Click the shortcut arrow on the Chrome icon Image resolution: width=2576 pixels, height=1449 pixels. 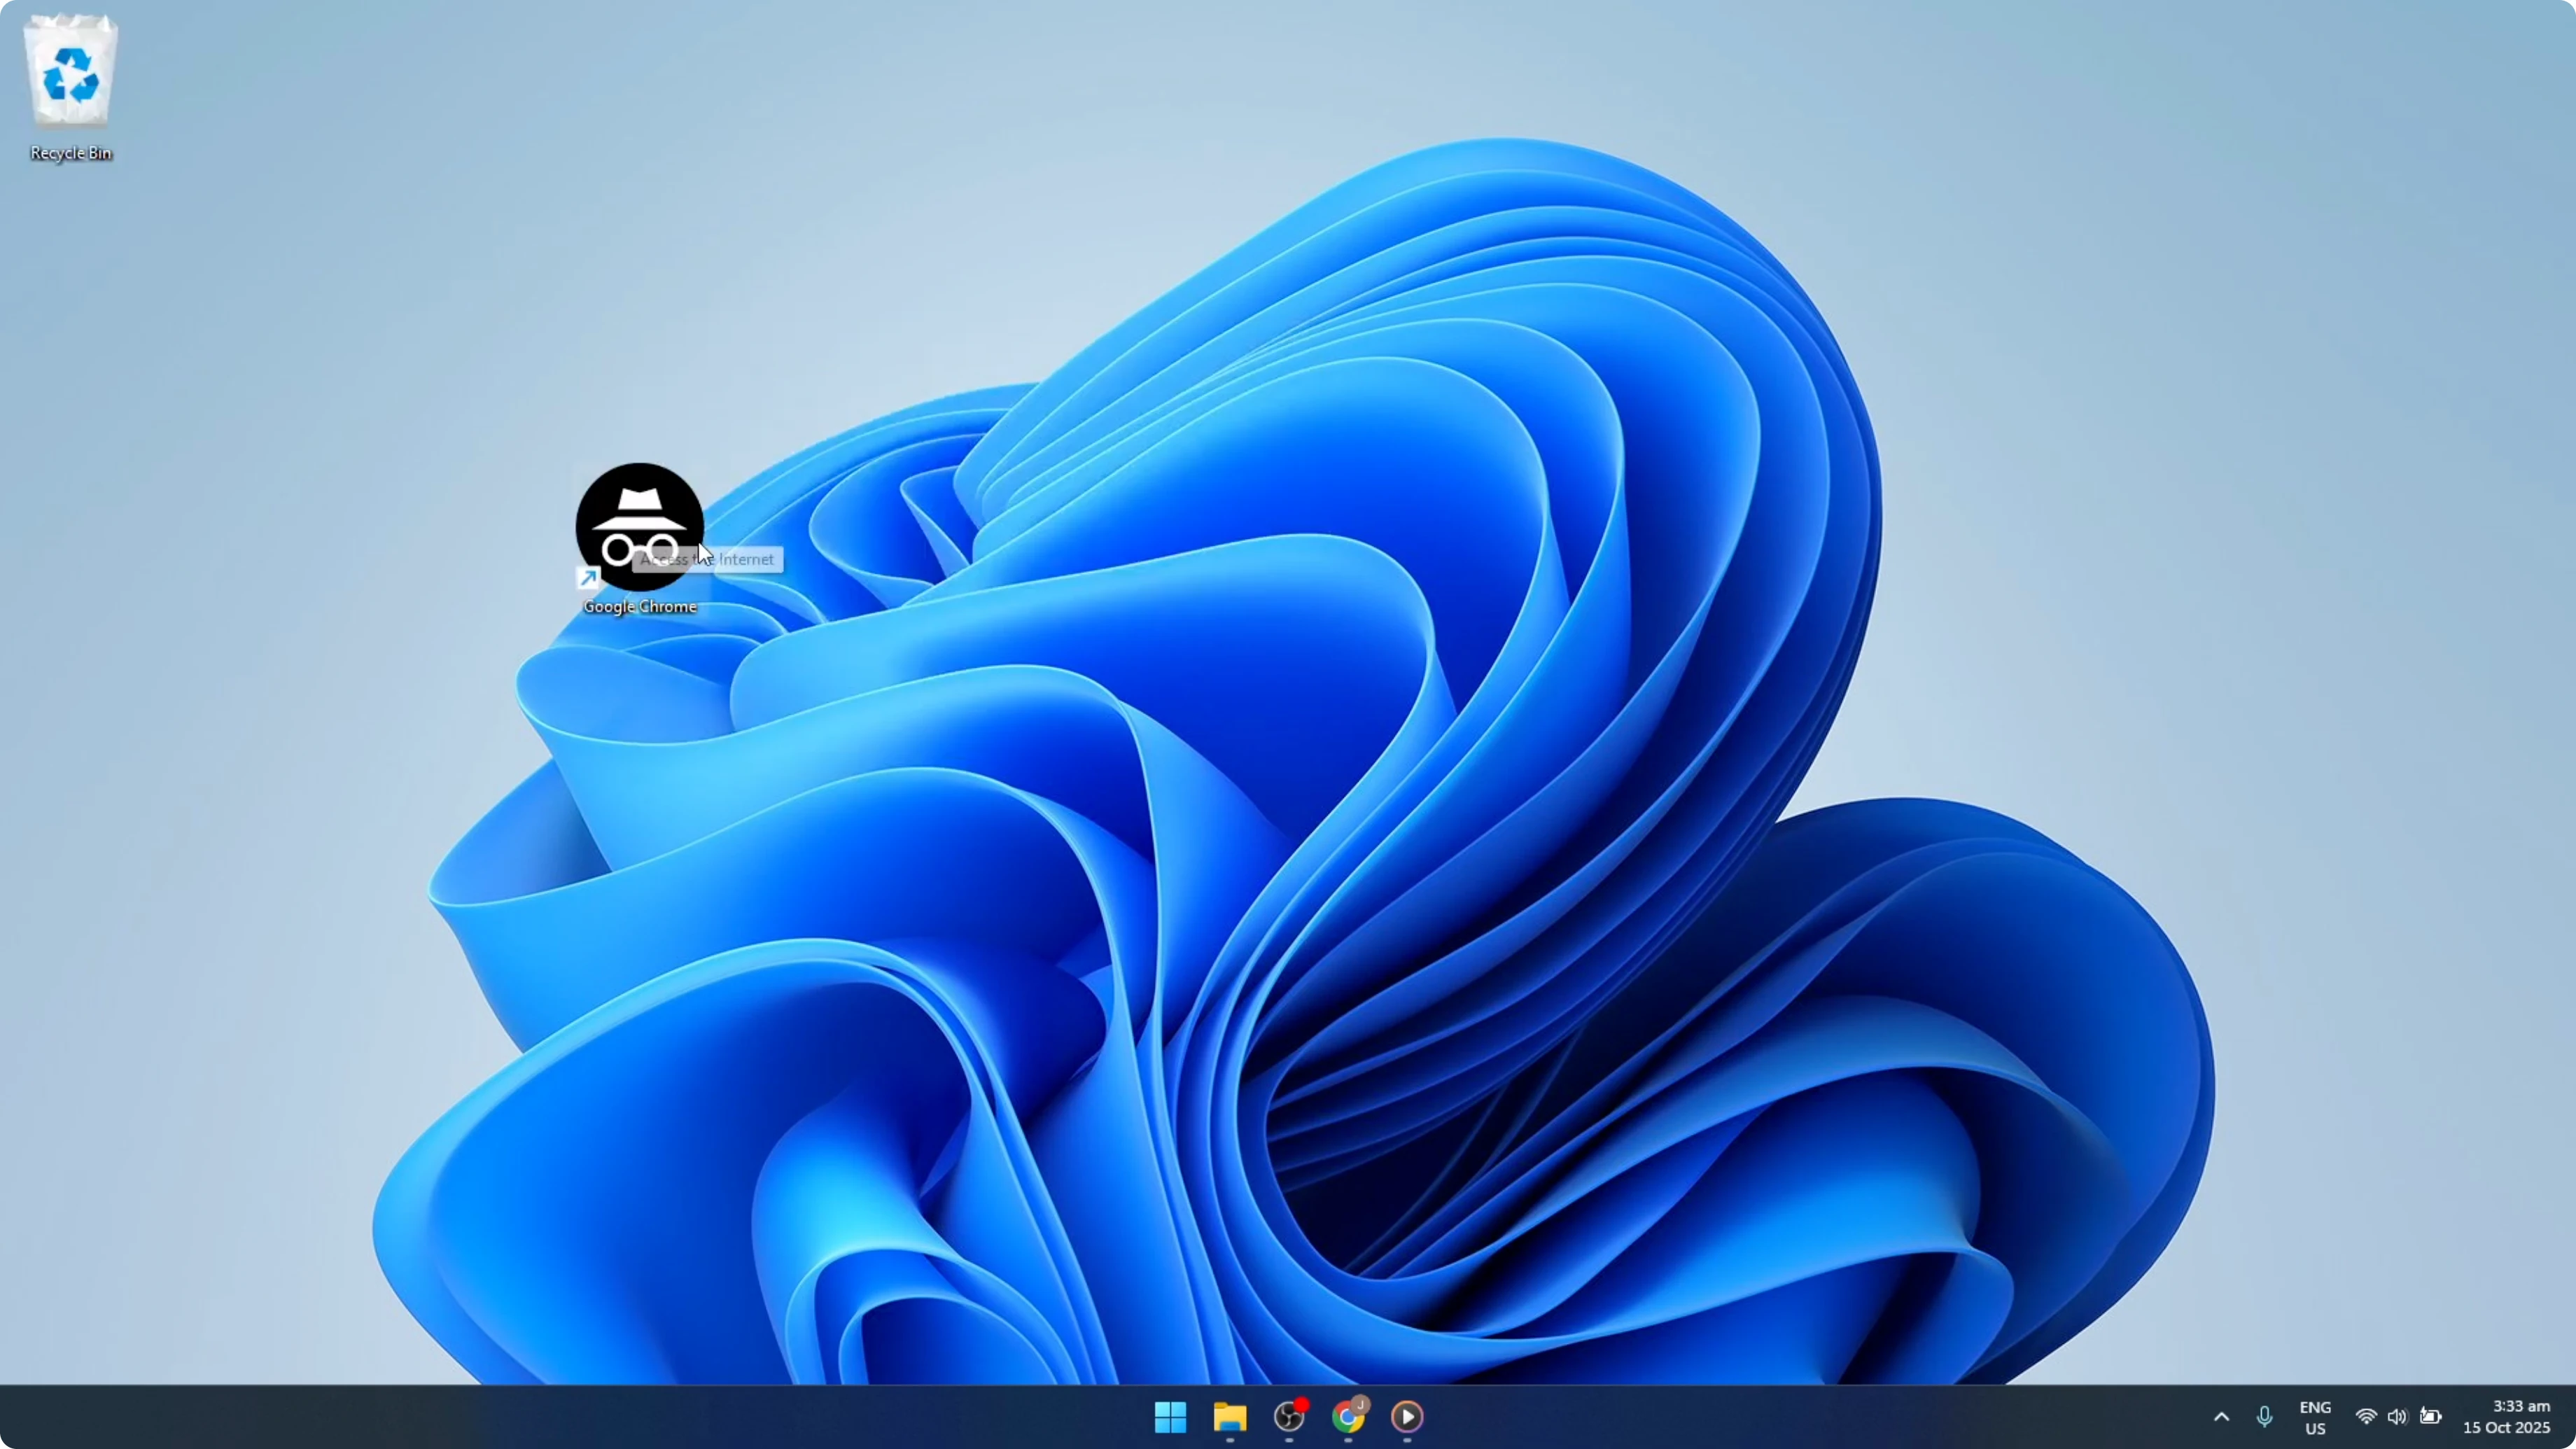click(588, 577)
